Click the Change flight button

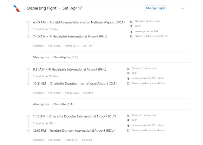pos(156,8)
